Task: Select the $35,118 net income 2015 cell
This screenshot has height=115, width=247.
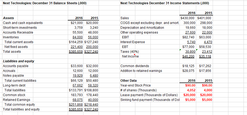Action: (206, 56)
